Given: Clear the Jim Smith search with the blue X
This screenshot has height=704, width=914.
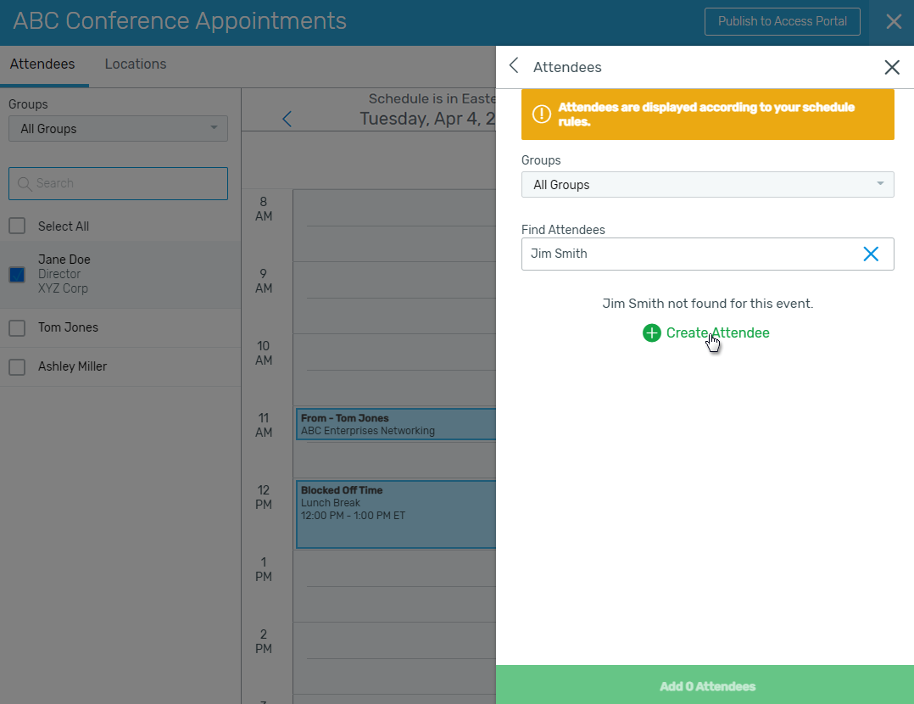Looking at the screenshot, I should [x=871, y=254].
